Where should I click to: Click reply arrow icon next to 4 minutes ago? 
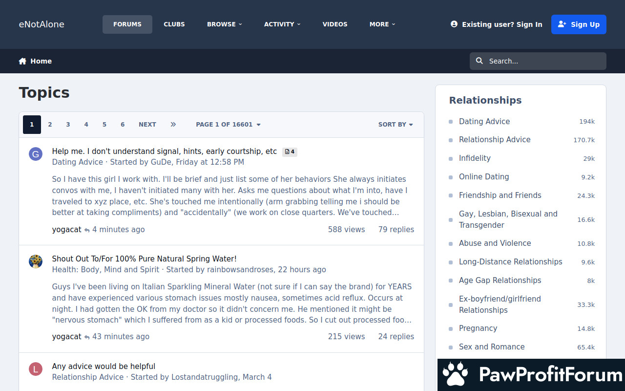click(87, 230)
